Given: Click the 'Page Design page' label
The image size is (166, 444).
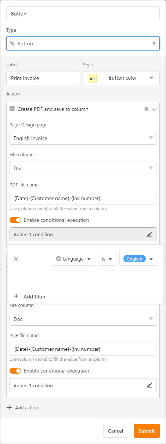Looking at the screenshot, I should pyautogui.click(x=28, y=125).
